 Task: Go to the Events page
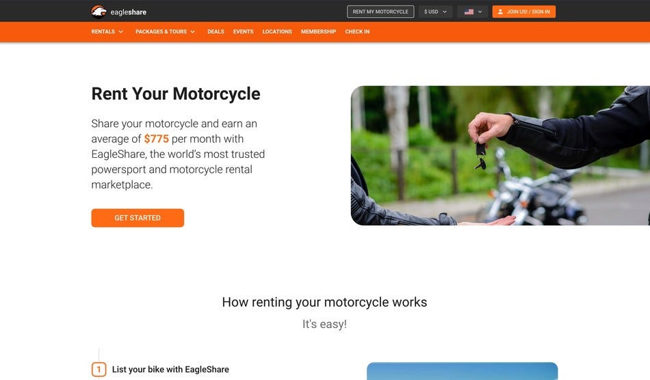[x=243, y=31]
